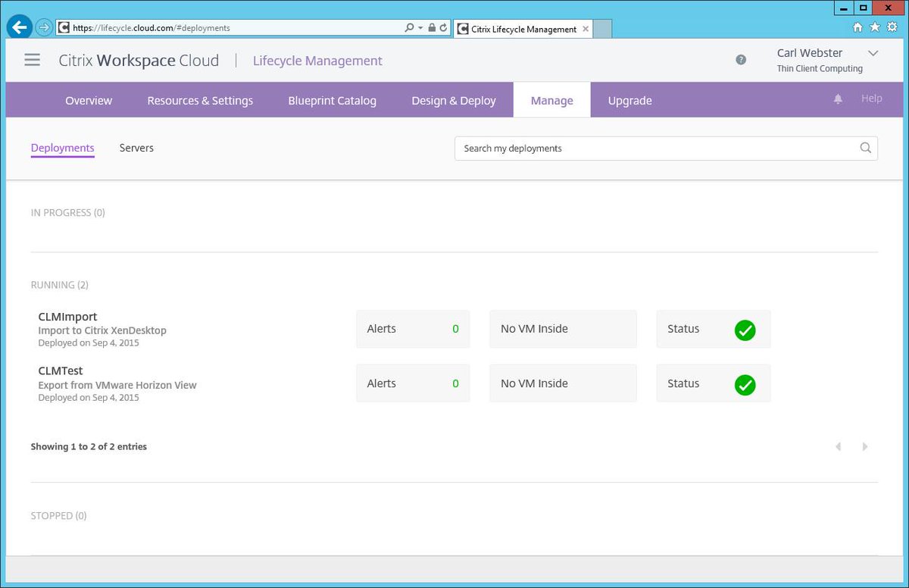Open the notifications bell icon
The width and height of the screenshot is (909, 588).
click(x=838, y=99)
